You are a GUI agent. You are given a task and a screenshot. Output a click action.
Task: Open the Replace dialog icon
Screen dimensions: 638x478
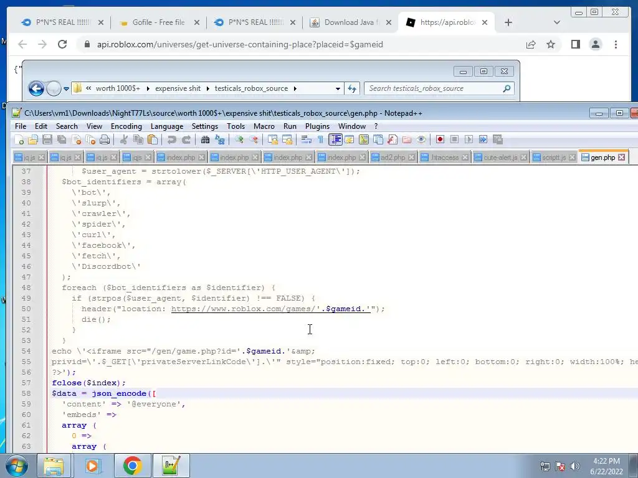[220, 140]
